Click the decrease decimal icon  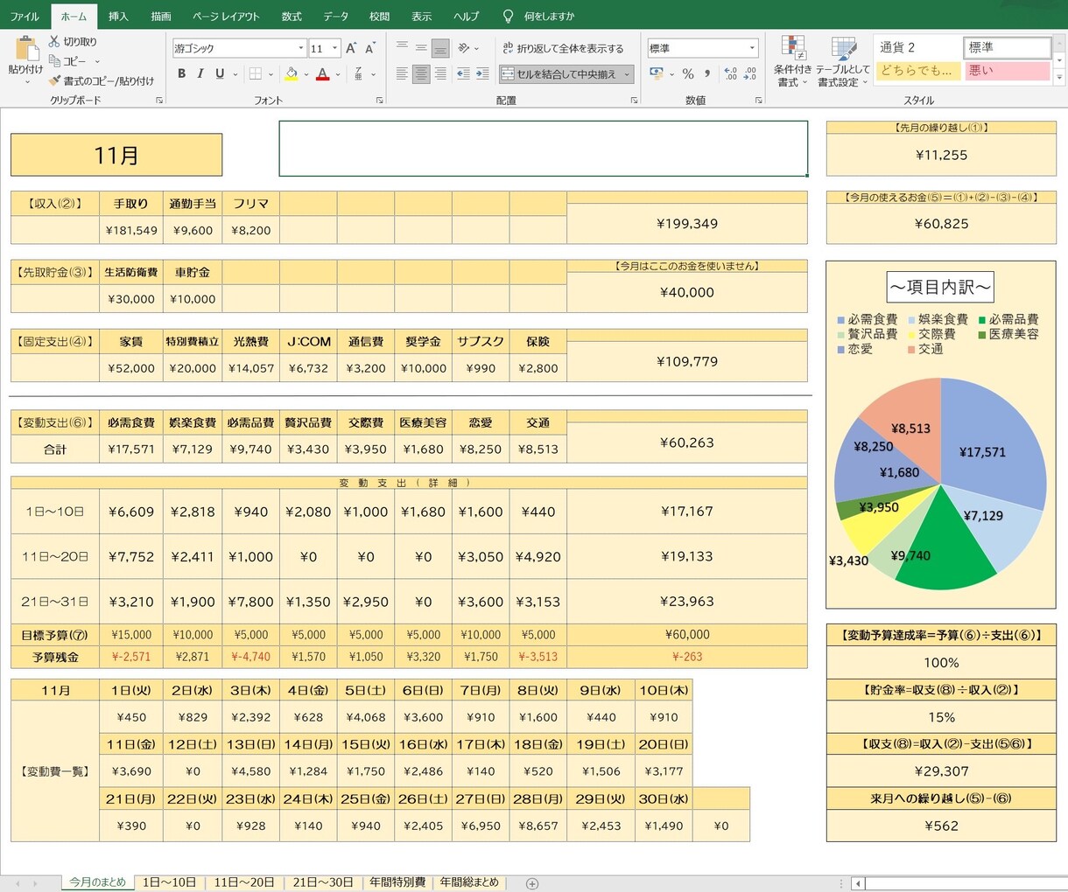click(749, 74)
